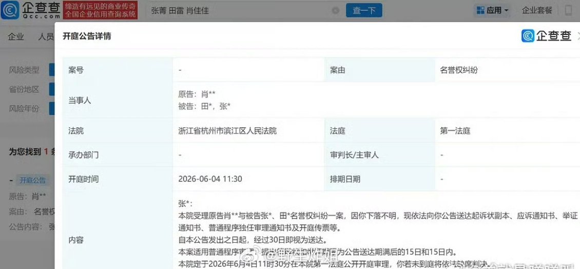Screen dimensions: 580x269
Task: Click the 企查查 Qcc.com logo in the header
Action: pos(30,10)
